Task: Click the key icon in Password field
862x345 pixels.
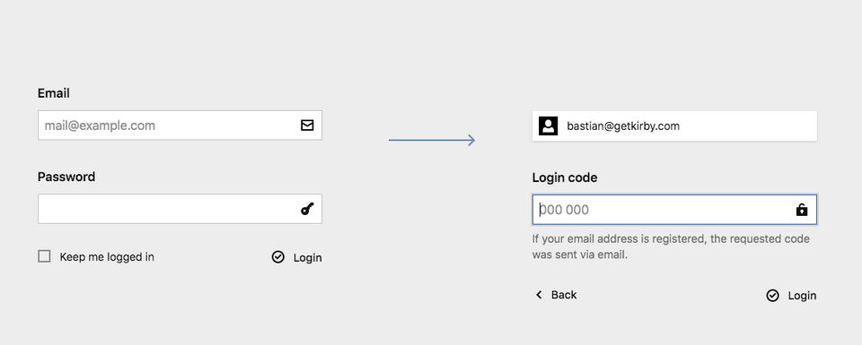Action: [307, 209]
